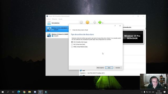Select the Windows 10 Pro SERVIDOR machine
Screen dimensions: 168x94
[x=57, y=29]
